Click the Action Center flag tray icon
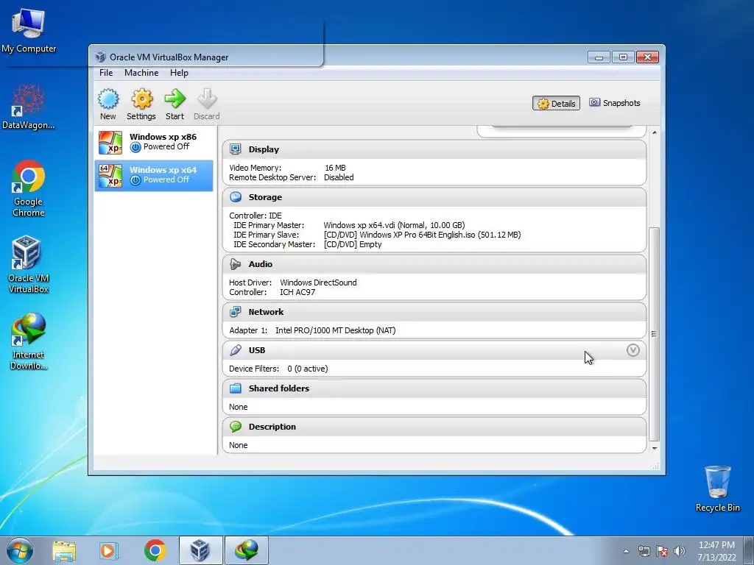The image size is (754, 565). pyautogui.click(x=662, y=551)
